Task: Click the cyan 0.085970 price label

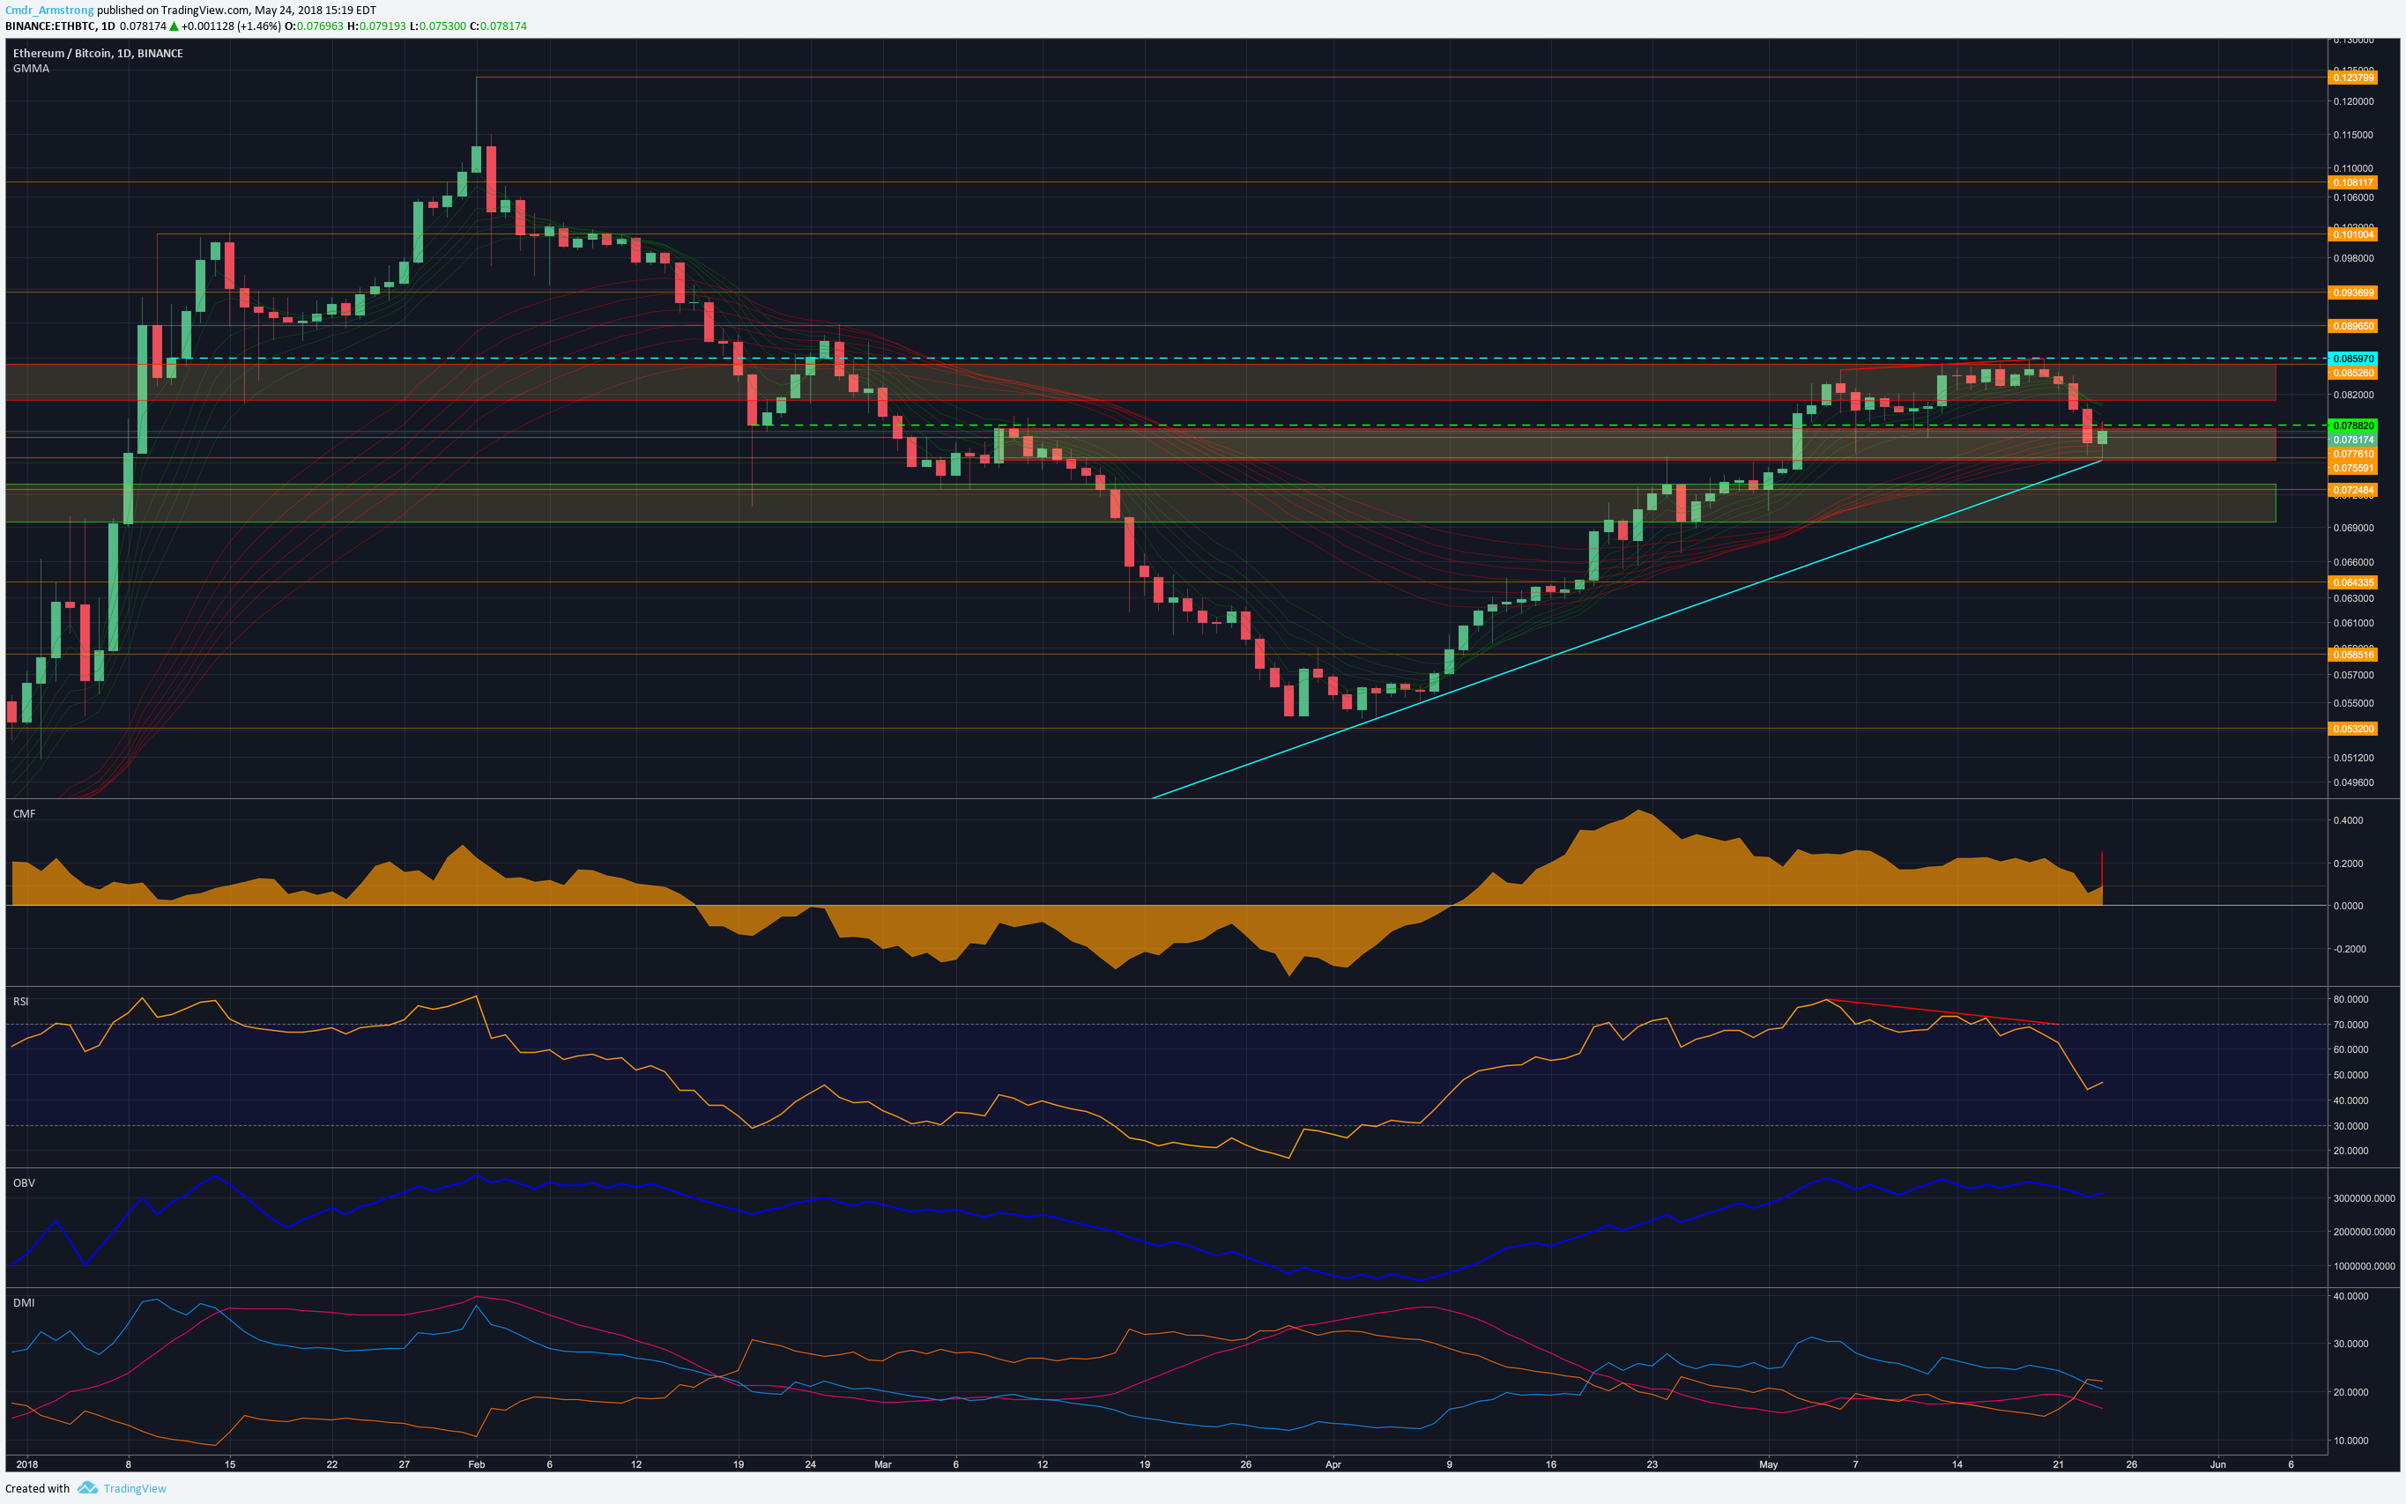Action: click(x=2353, y=358)
